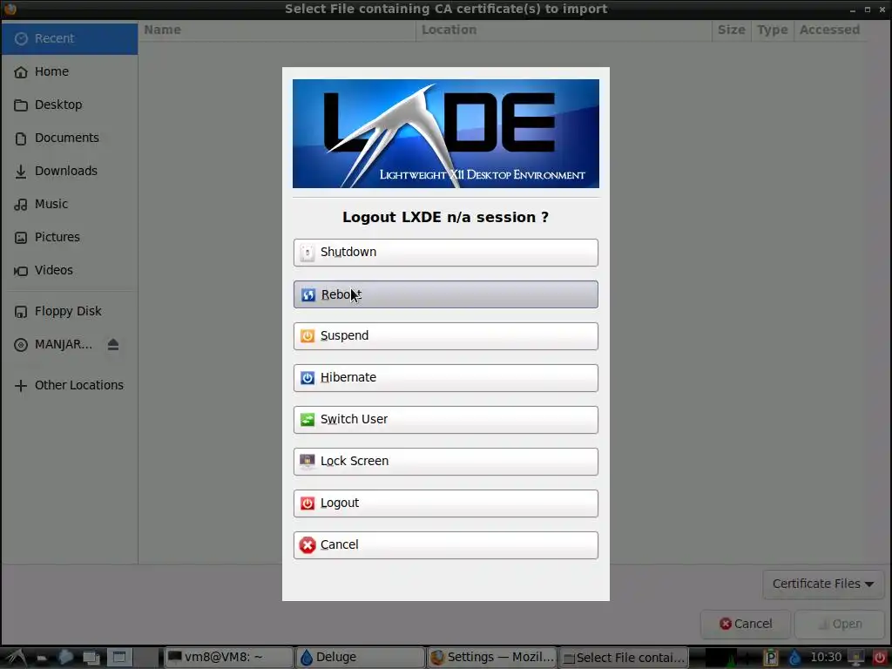Open Pictures folder in sidebar
Screen dimensions: 892x669
70,237
